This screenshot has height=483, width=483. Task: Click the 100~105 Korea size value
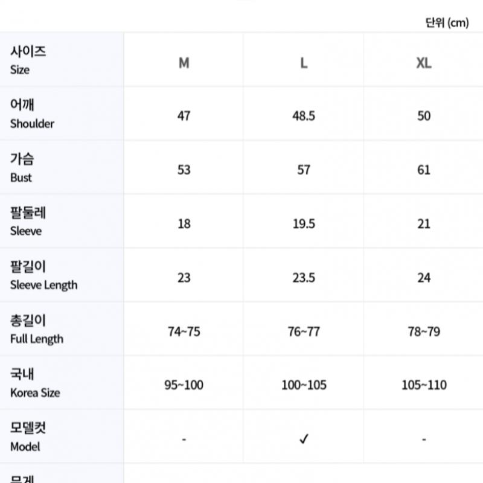304,385
